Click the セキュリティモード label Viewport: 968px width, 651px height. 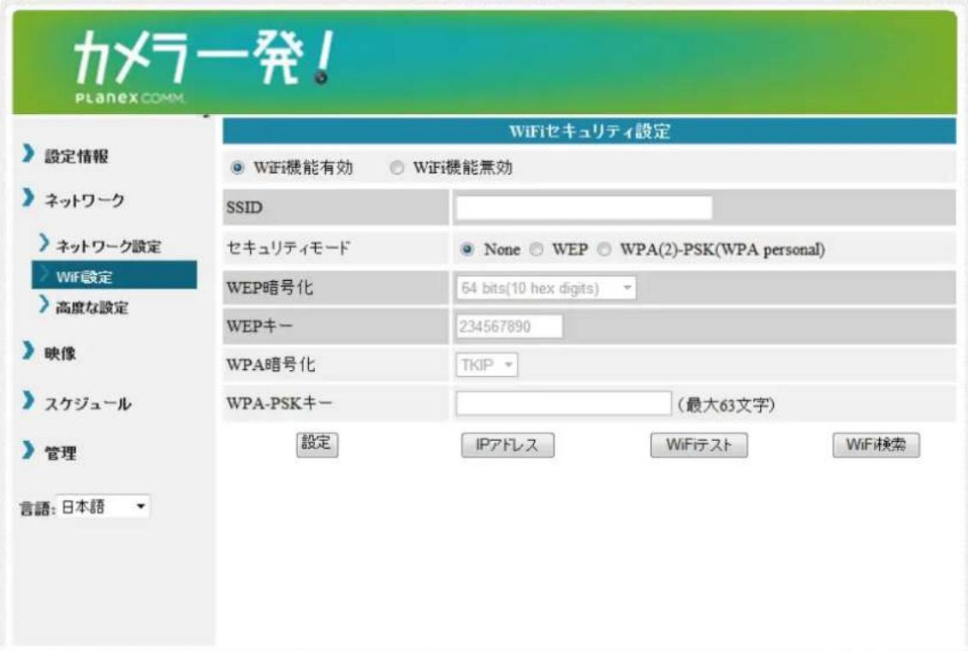[x=288, y=248]
